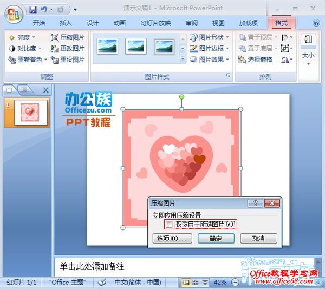Open the 对比度 contrast dropdown

pos(25,49)
